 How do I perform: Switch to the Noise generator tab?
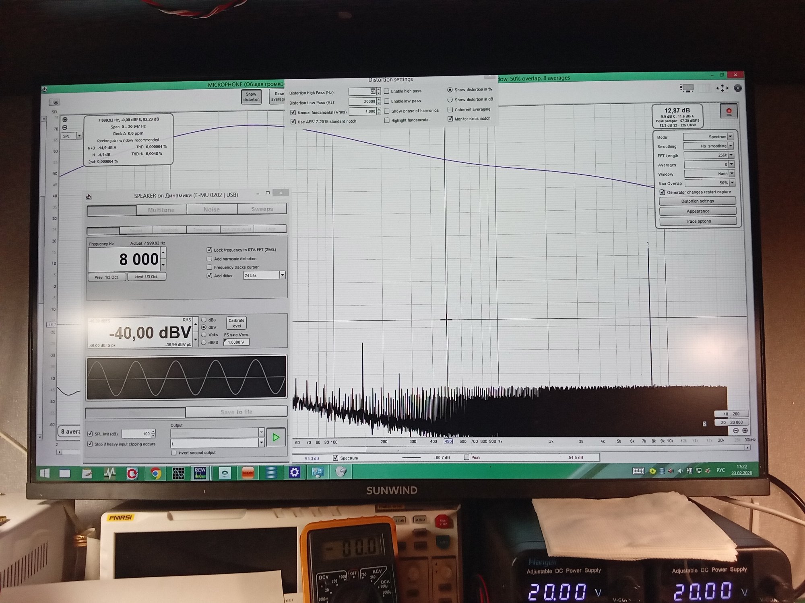point(212,209)
